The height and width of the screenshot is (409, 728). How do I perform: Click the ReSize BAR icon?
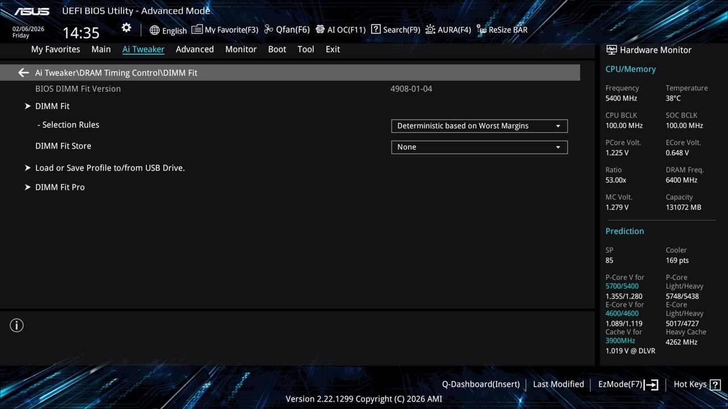501,30
